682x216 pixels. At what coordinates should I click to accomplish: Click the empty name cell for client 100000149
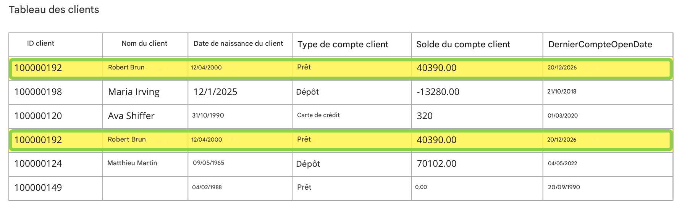pyautogui.click(x=145, y=188)
